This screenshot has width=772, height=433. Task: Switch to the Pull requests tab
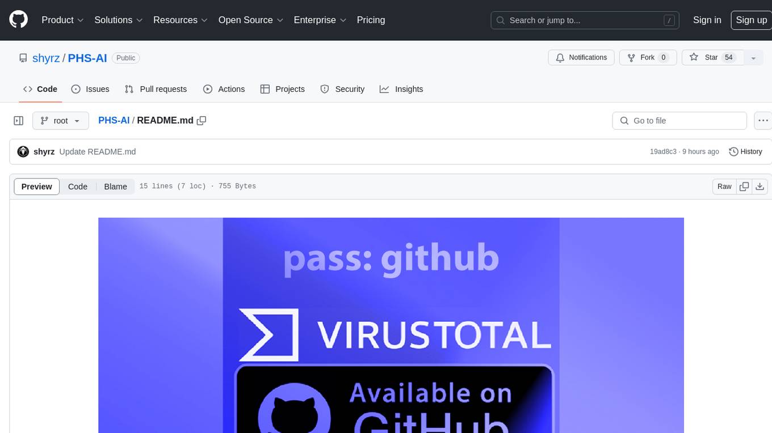pos(156,89)
